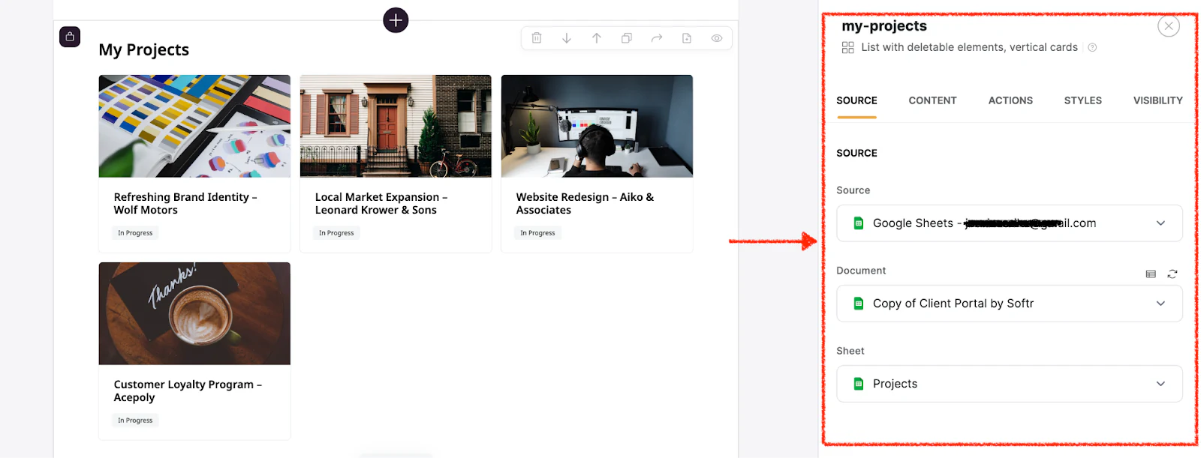Screen dimensions: 1201x458
Task: Duplicate block using copy icon
Action: (x=627, y=38)
